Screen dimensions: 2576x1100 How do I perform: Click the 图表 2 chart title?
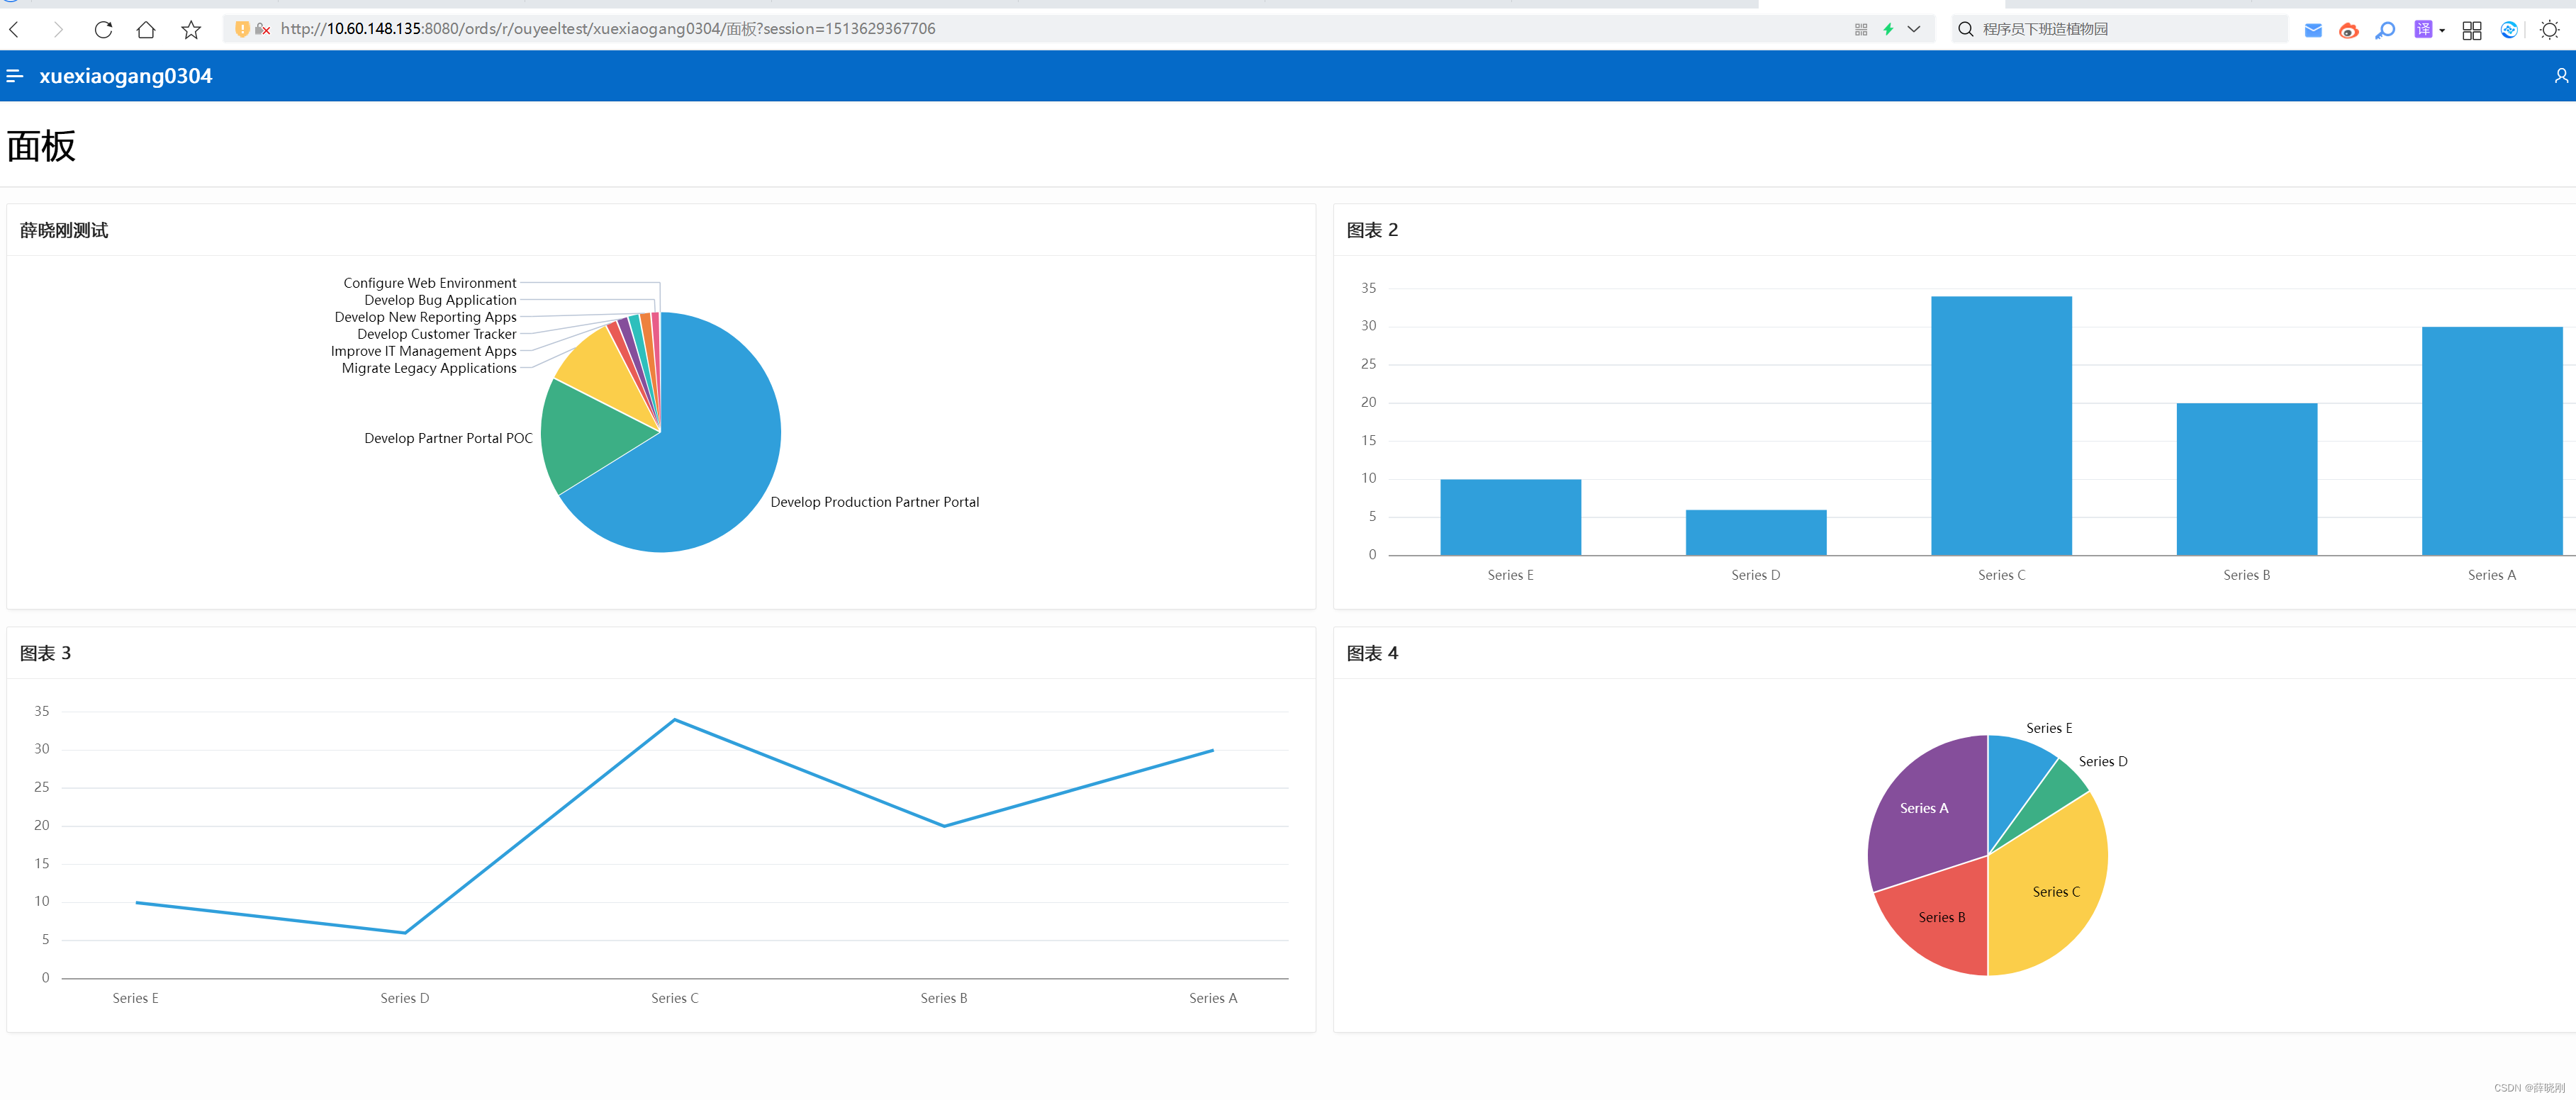pos(1372,230)
